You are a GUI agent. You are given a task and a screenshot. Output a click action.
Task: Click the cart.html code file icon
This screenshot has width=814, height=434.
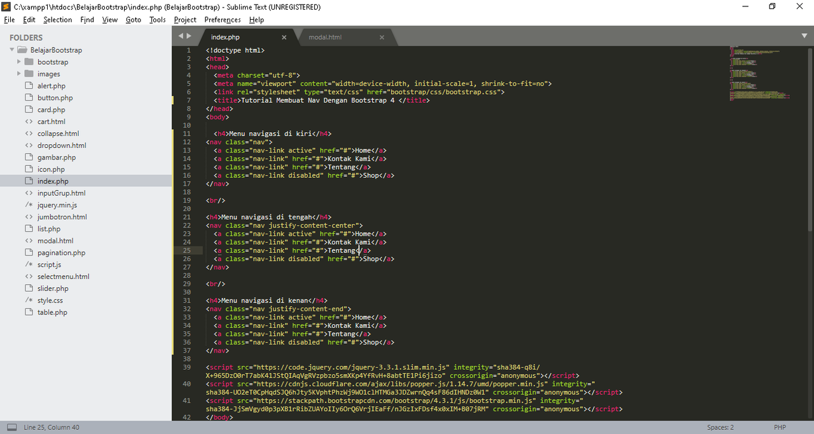click(29, 121)
